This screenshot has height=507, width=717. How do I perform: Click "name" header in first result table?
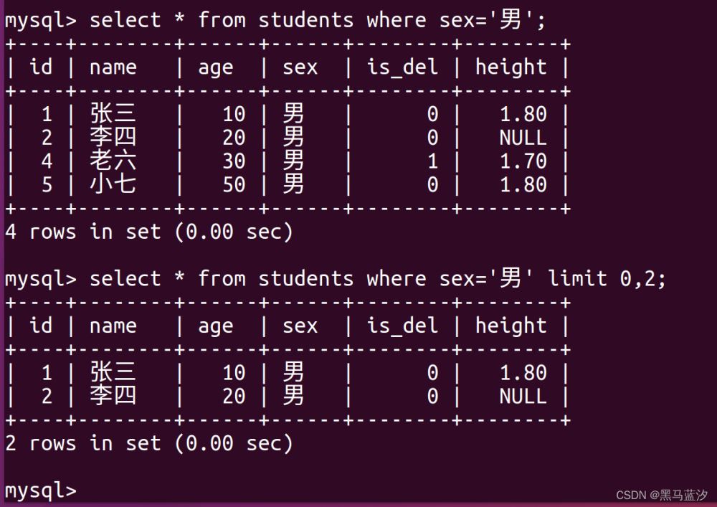(x=113, y=67)
